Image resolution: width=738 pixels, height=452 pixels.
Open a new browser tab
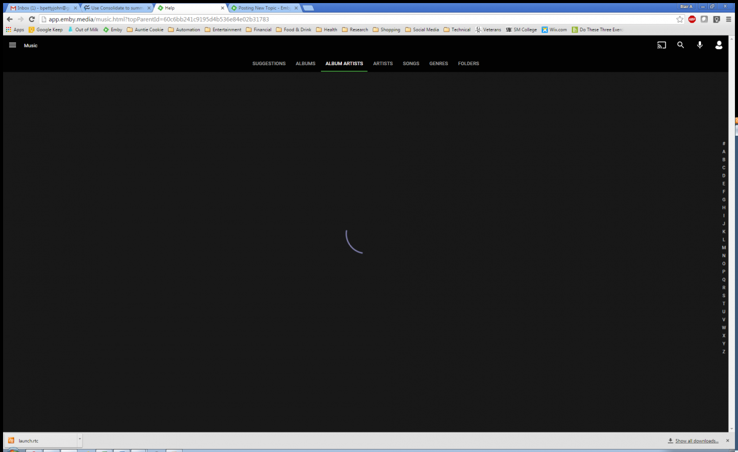(309, 8)
